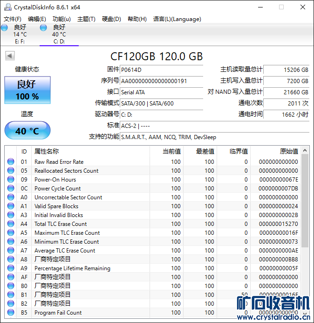Click status orb of Program Fail Count
The image size is (314, 323).
(11, 312)
